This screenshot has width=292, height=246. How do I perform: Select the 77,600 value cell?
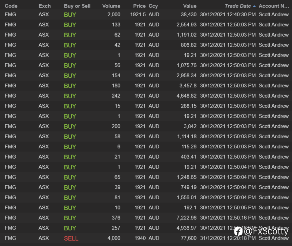(x=188, y=238)
